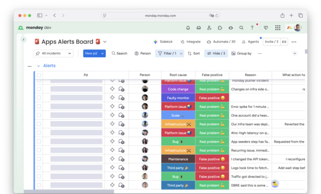Open the help question mark icon

coord(252,28)
